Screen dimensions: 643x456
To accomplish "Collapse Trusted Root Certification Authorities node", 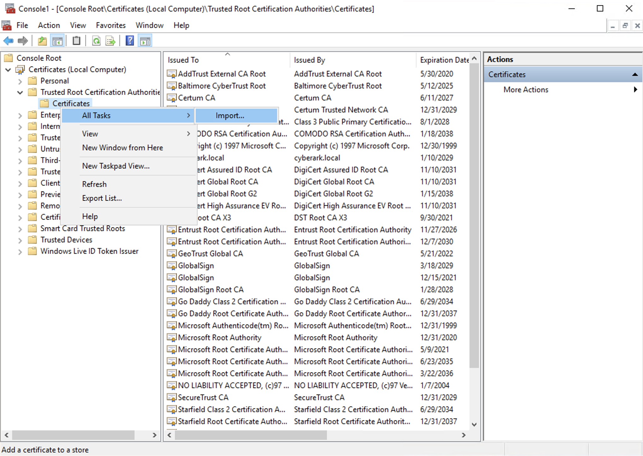I will click(x=20, y=92).
